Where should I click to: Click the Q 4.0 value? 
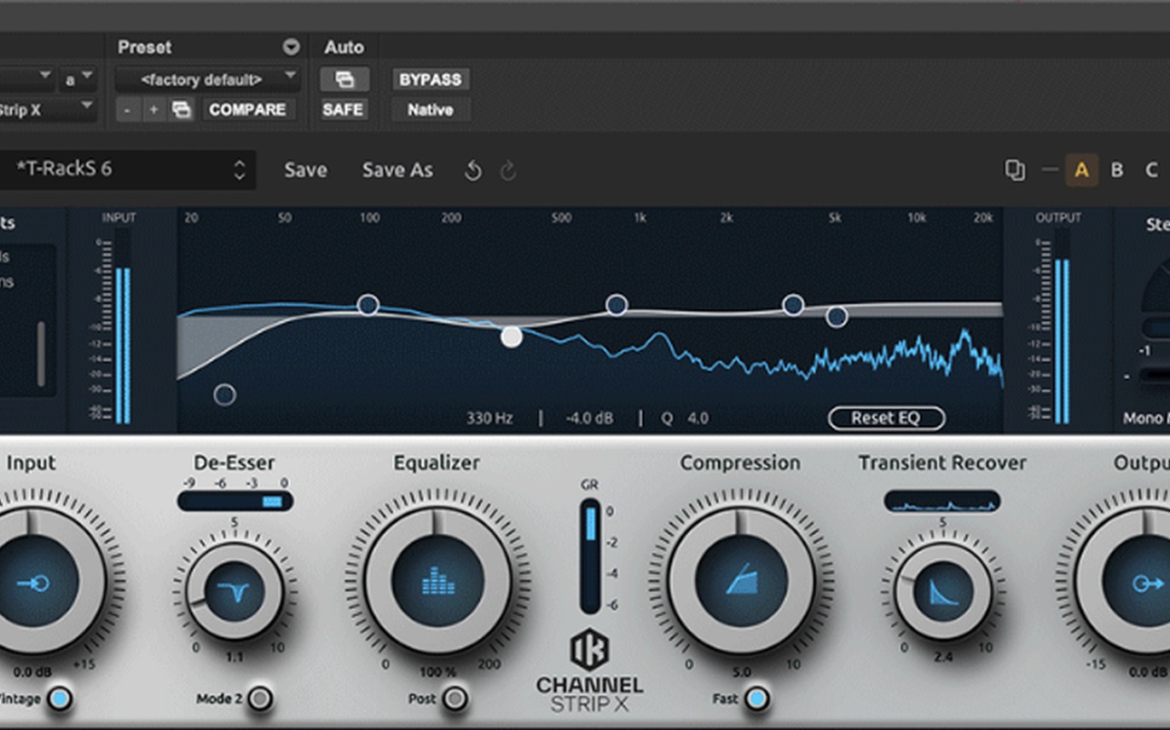[686, 418]
